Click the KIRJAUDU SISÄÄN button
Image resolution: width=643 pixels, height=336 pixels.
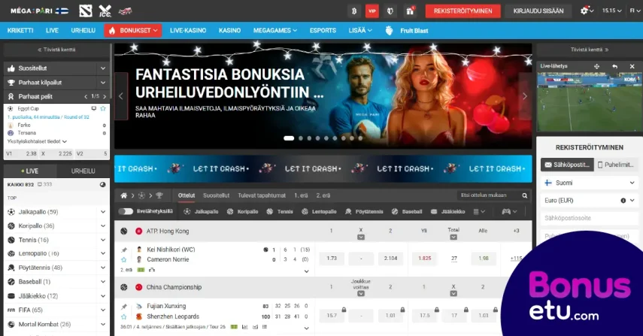click(x=538, y=11)
